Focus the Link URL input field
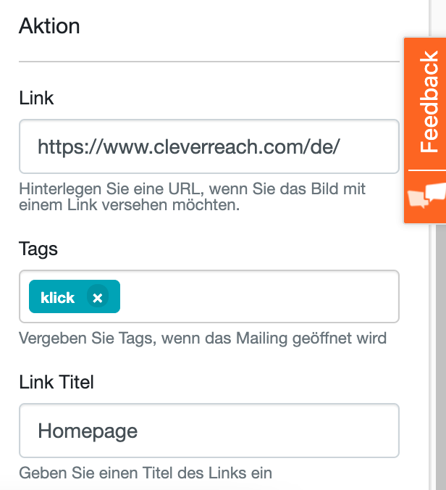This screenshot has height=490, width=446. pos(209,146)
